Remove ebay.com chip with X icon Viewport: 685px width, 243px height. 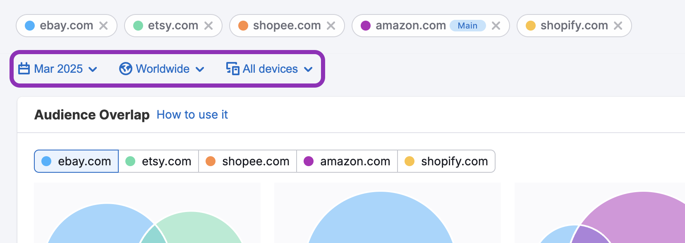[x=103, y=26]
